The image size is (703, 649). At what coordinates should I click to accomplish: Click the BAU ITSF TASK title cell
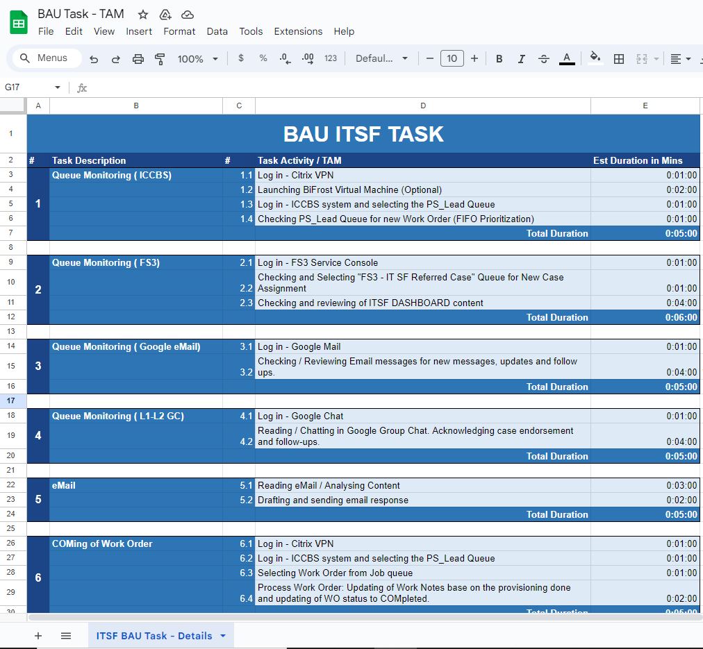point(363,133)
